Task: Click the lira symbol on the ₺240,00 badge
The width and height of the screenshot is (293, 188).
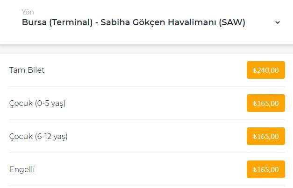Action: (255, 70)
